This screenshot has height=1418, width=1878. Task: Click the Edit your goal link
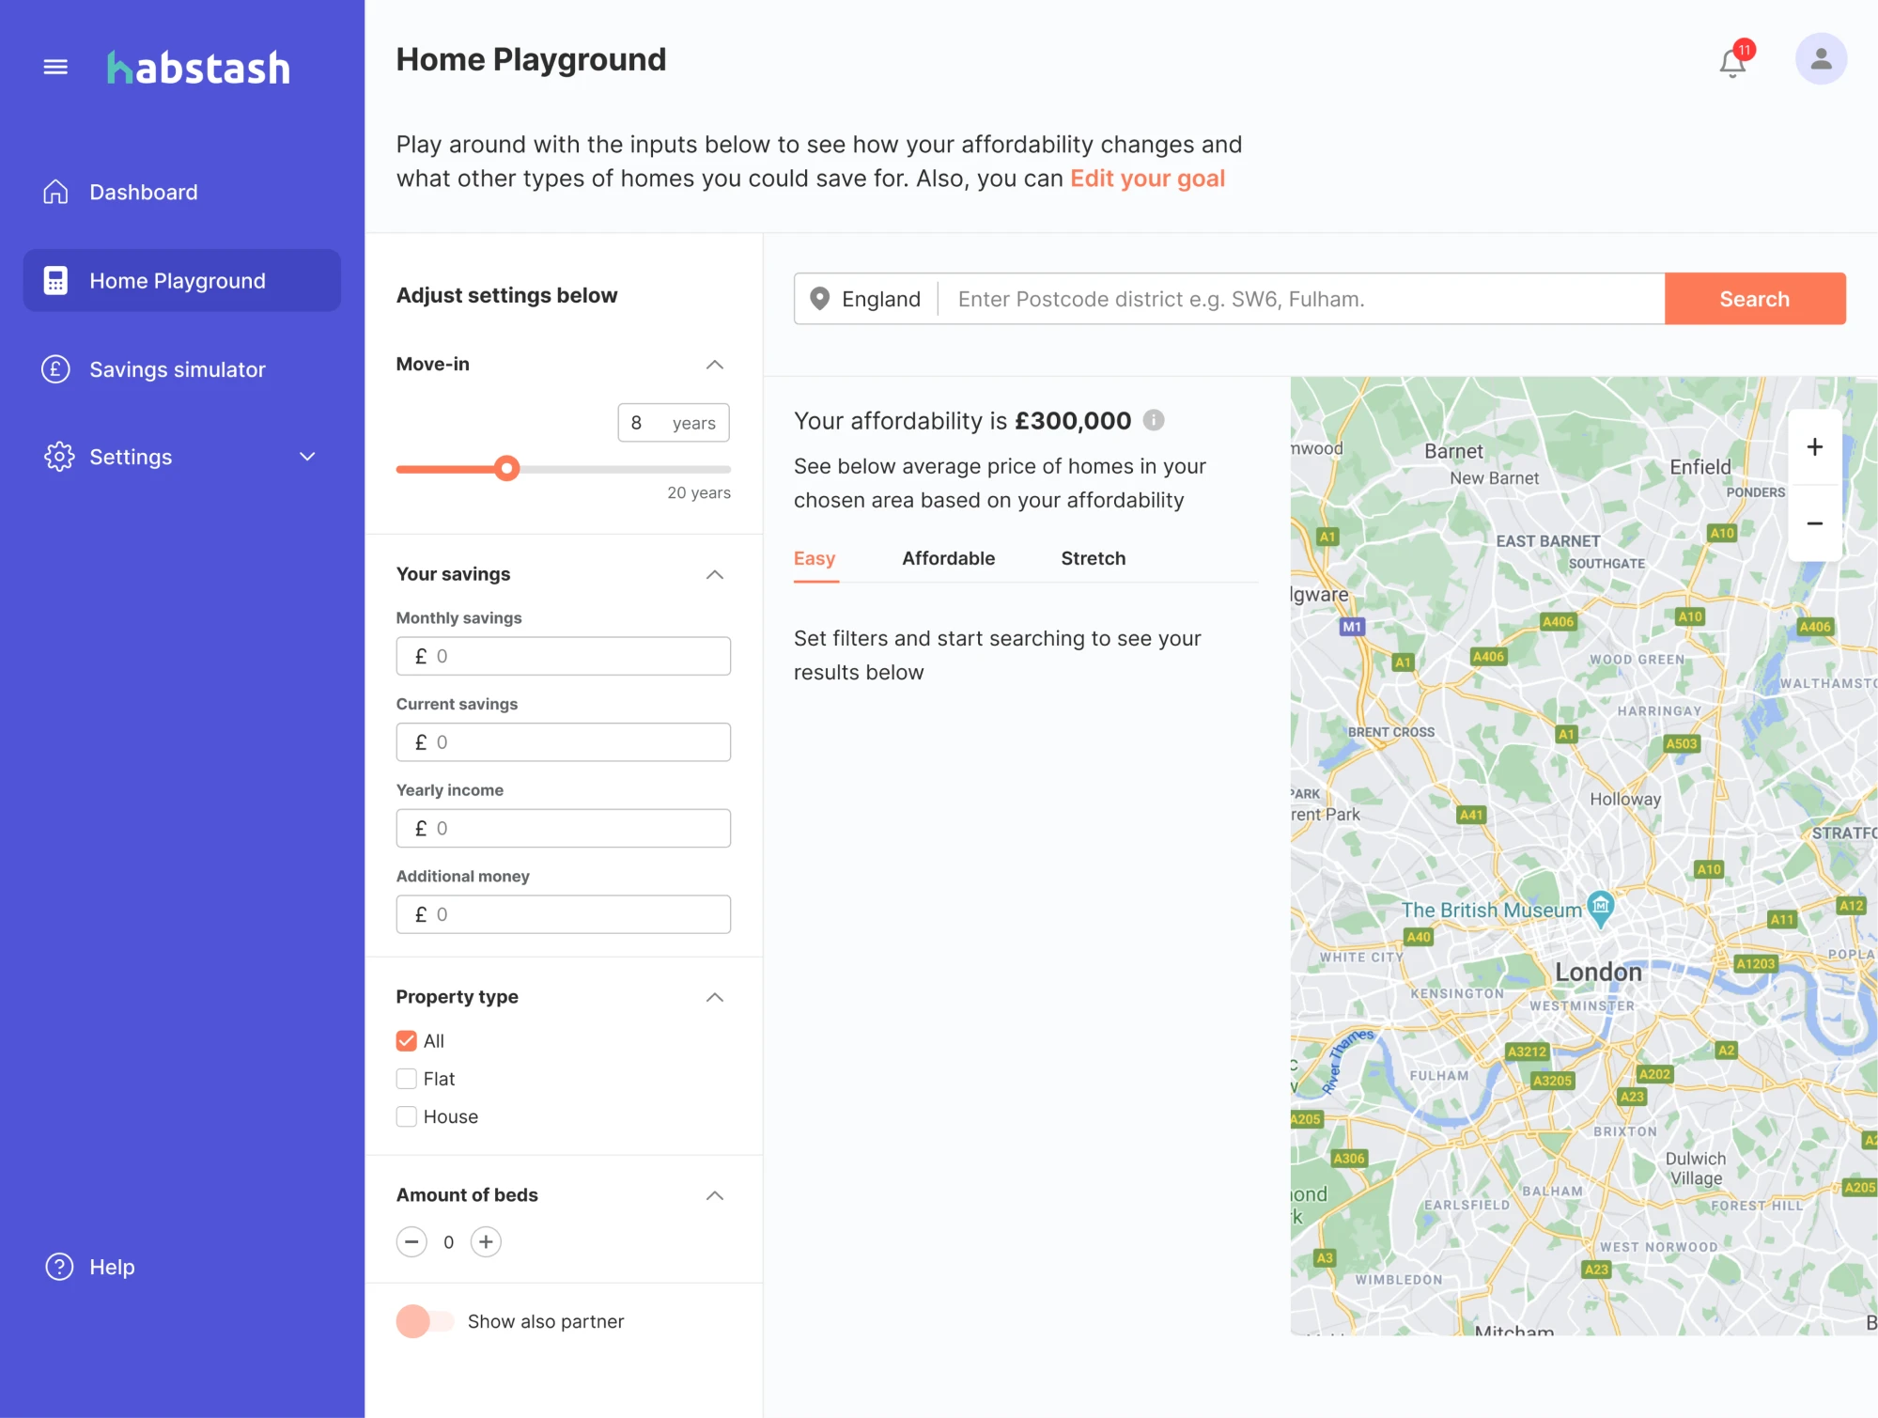click(x=1146, y=178)
